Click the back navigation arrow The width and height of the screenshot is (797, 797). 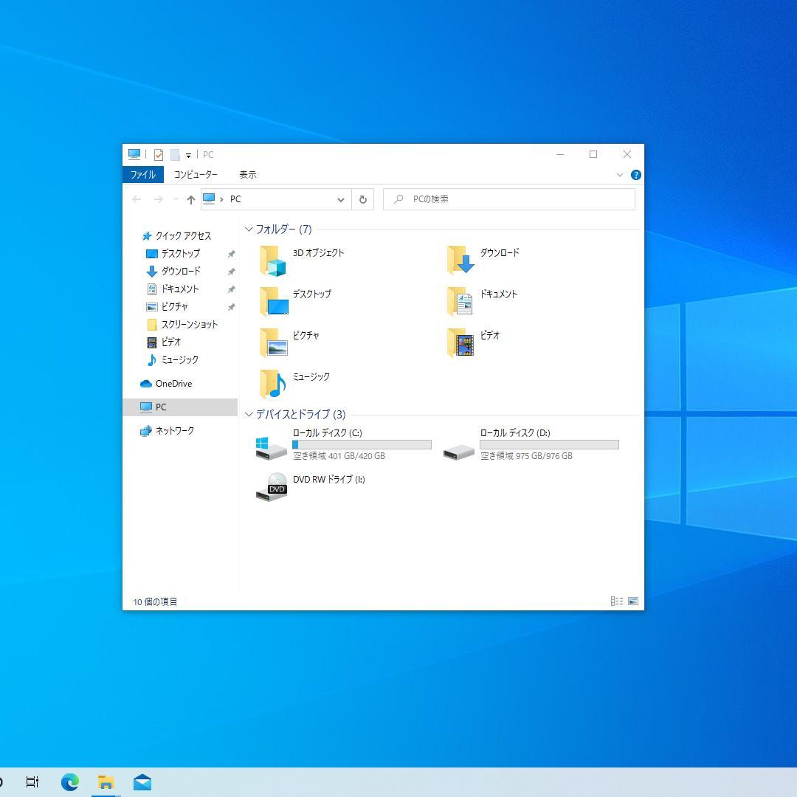[137, 199]
